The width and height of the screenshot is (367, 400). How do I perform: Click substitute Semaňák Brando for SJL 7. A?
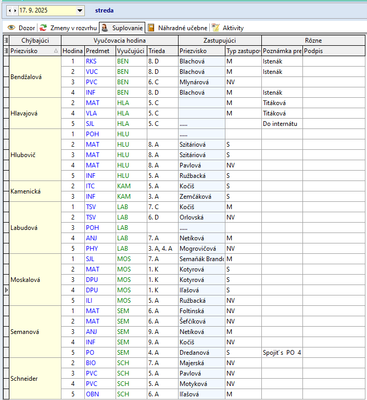pos(201,259)
